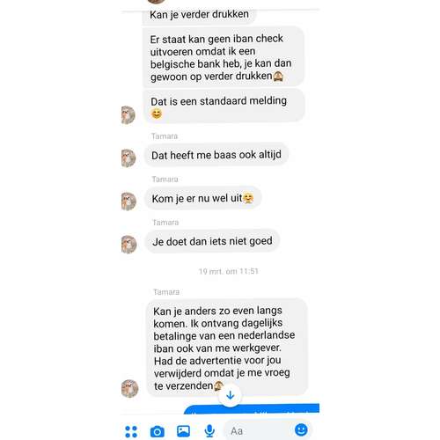Tap the Tamara name above 'Dat heeft me baas'
The height and width of the screenshot is (440, 440).
165,136
